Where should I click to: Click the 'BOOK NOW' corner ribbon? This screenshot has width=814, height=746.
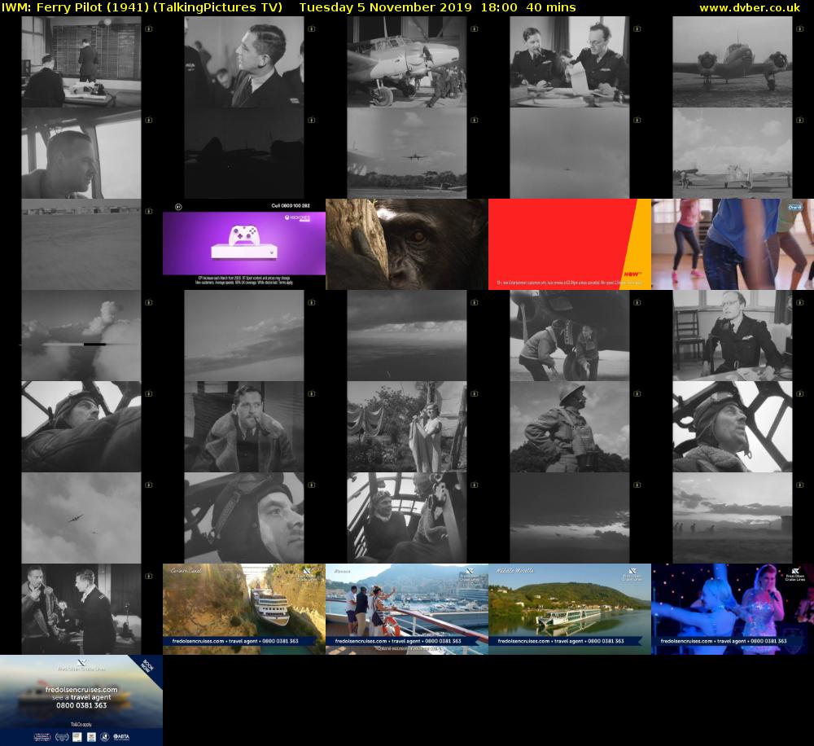pos(147,665)
